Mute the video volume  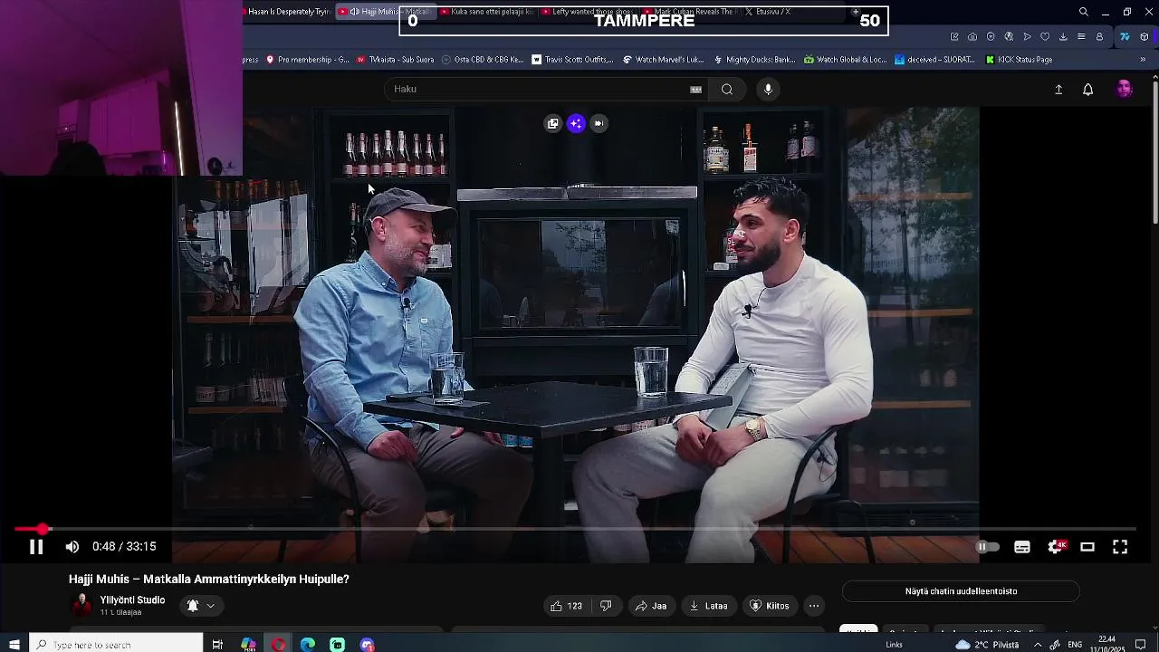[x=72, y=547]
